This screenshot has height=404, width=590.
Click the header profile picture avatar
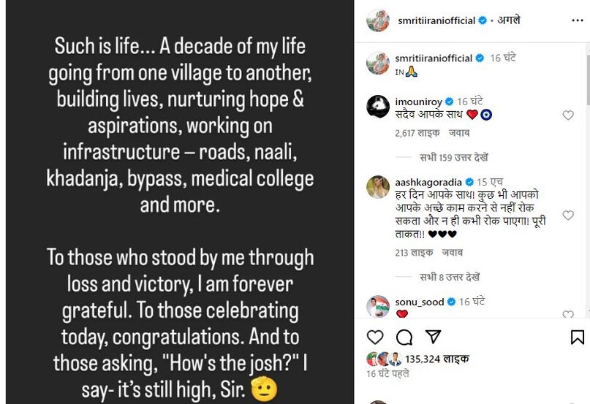tap(377, 21)
